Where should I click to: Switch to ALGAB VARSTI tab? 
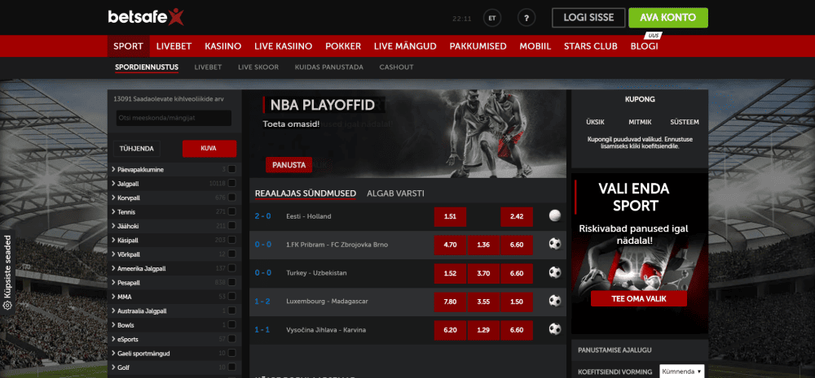395,193
